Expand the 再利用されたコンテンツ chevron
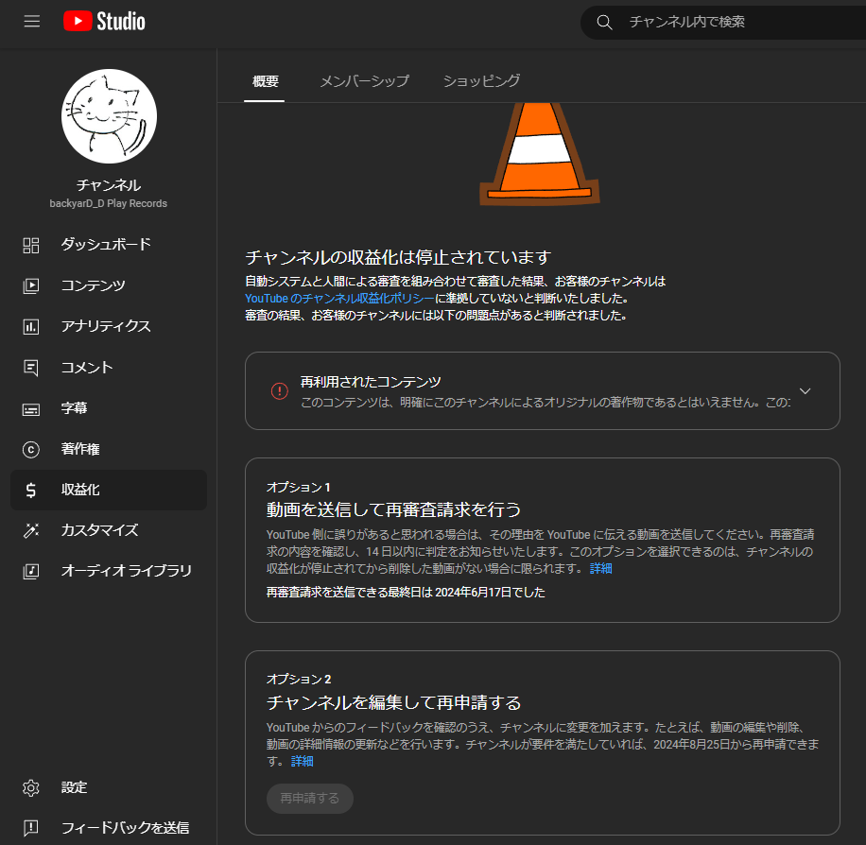The image size is (866, 845). [x=805, y=391]
